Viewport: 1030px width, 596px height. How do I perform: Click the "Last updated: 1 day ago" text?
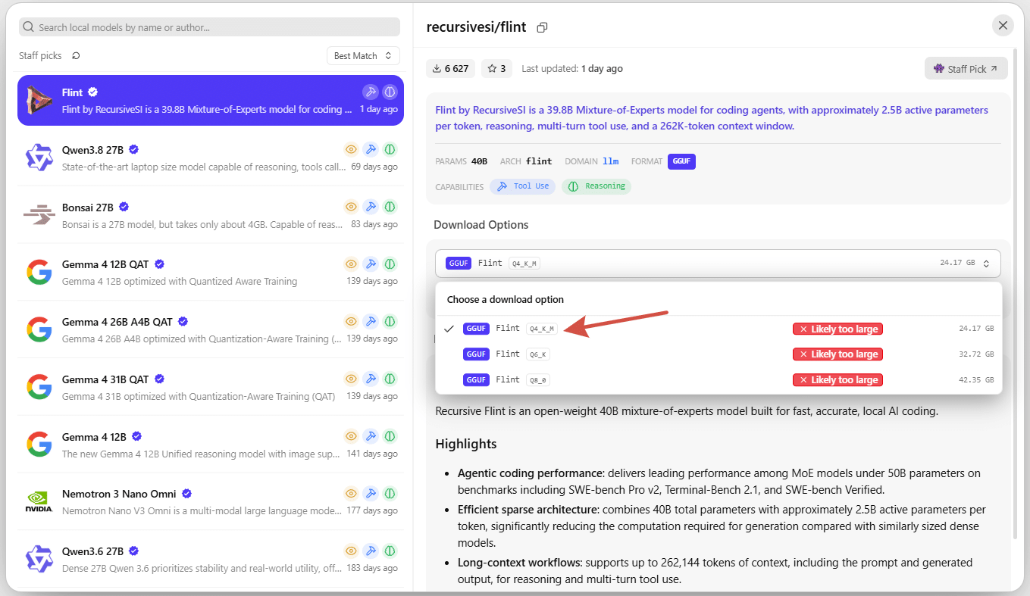572,69
